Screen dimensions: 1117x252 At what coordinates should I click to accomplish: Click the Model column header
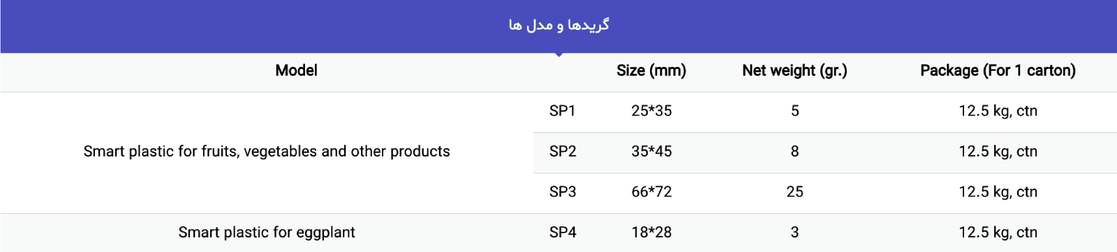296,70
